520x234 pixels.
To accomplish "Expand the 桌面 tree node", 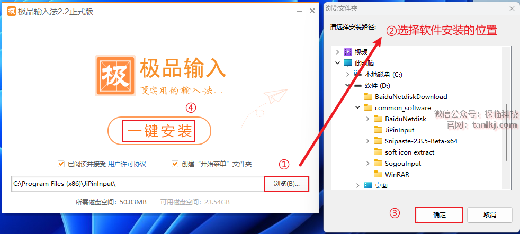I will pyautogui.click(x=357, y=185).
